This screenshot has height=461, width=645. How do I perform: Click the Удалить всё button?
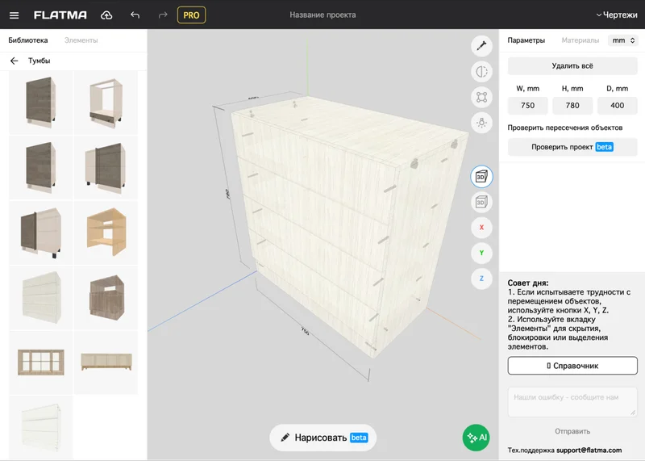pos(572,65)
